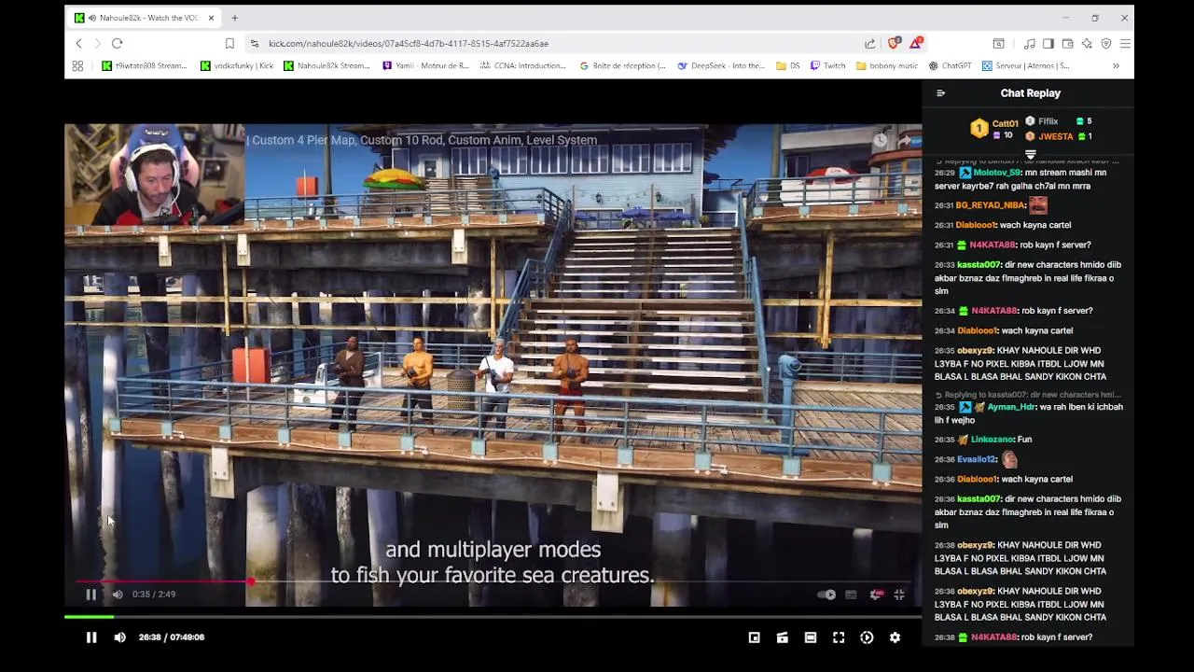This screenshot has height=672, width=1194.
Task: Select the Nahoule82k Watch the VOD tab
Action: pyautogui.click(x=145, y=18)
